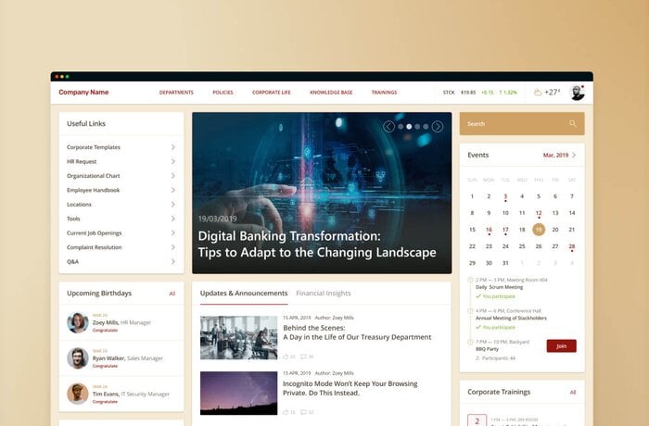649x426 pixels.
Task: Expand Current Job Openings chevron
Action: pos(173,232)
